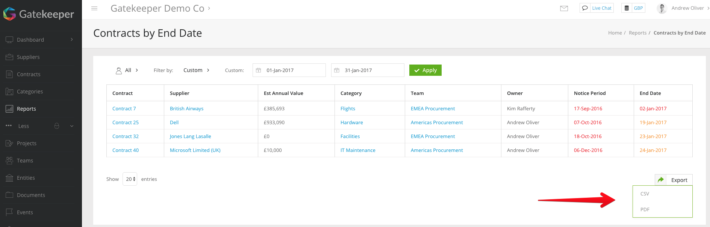Click the Contracts document icon

(x=9, y=74)
